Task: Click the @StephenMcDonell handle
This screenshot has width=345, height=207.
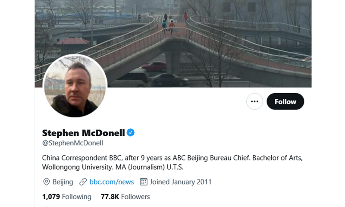Action: (72, 143)
